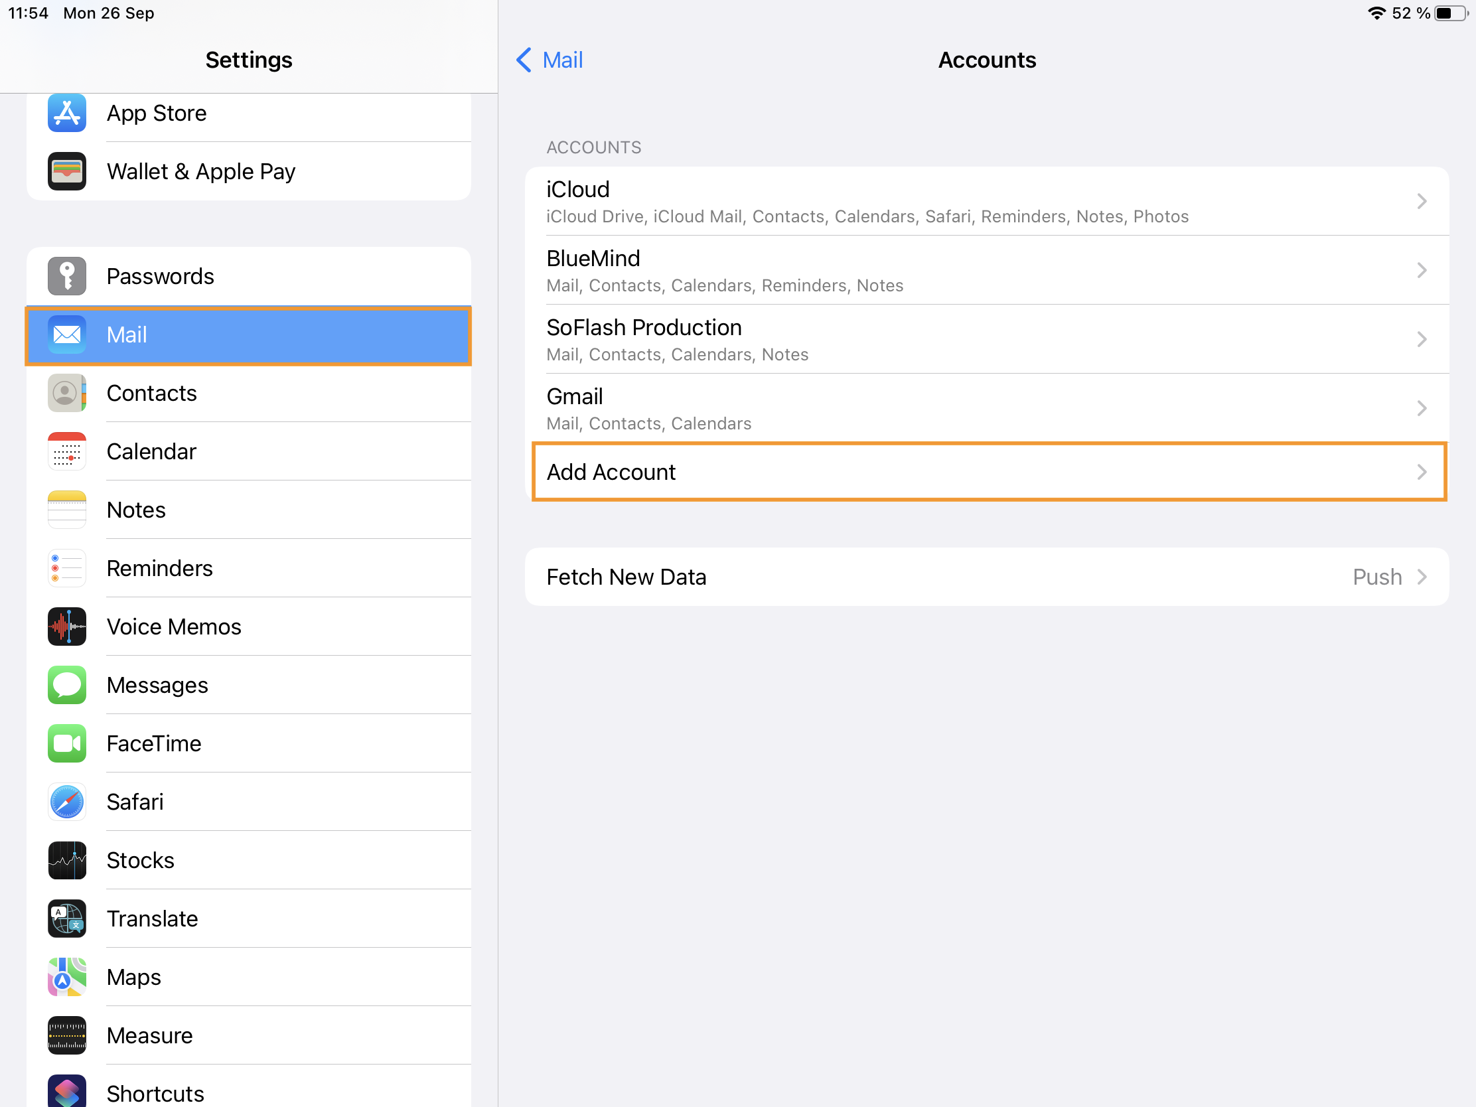The height and width of the screenshot is (1107, 1476).
Task: Open the Maps icon in sidebar
Action: click(67, 977)
